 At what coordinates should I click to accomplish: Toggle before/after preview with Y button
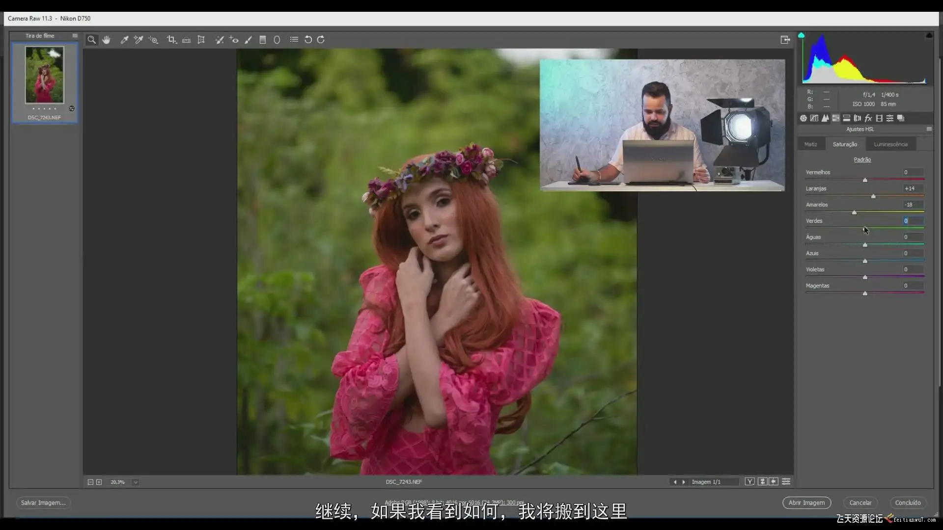pos(749,482)
